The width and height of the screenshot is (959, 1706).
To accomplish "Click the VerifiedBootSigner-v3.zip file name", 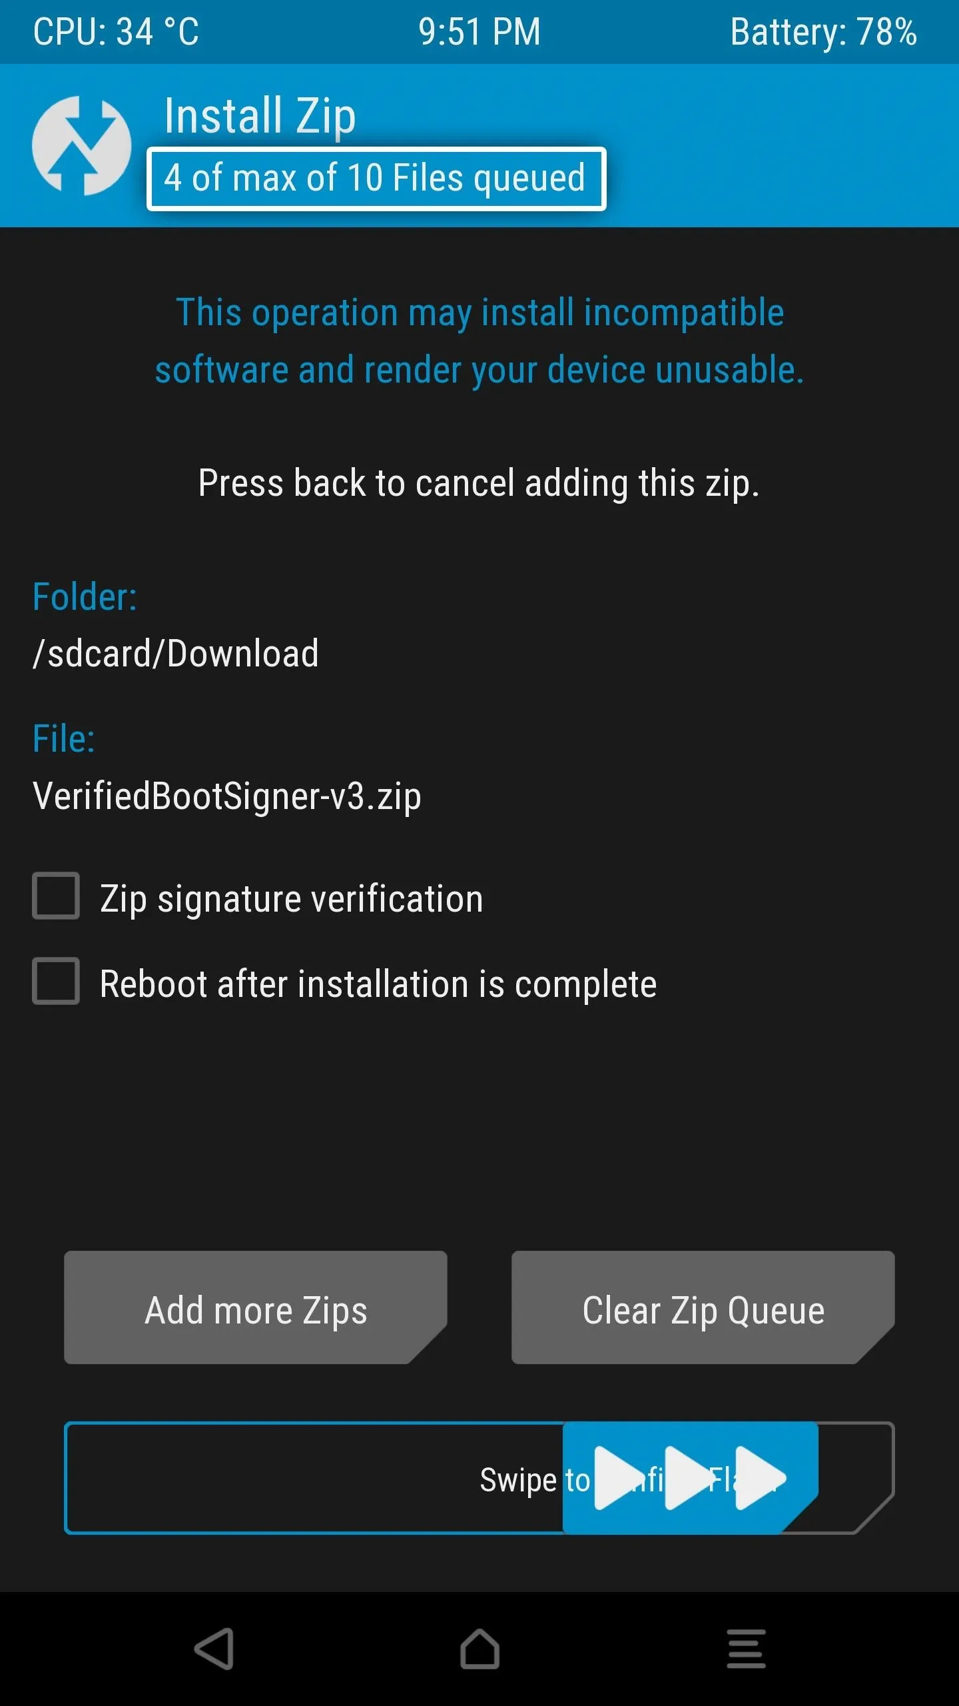I will coord(227,796).
